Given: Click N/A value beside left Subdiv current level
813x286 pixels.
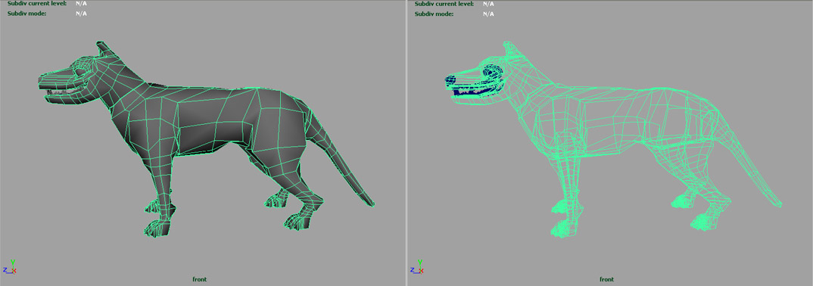Looking at the screenshot, I should [81, 4].
